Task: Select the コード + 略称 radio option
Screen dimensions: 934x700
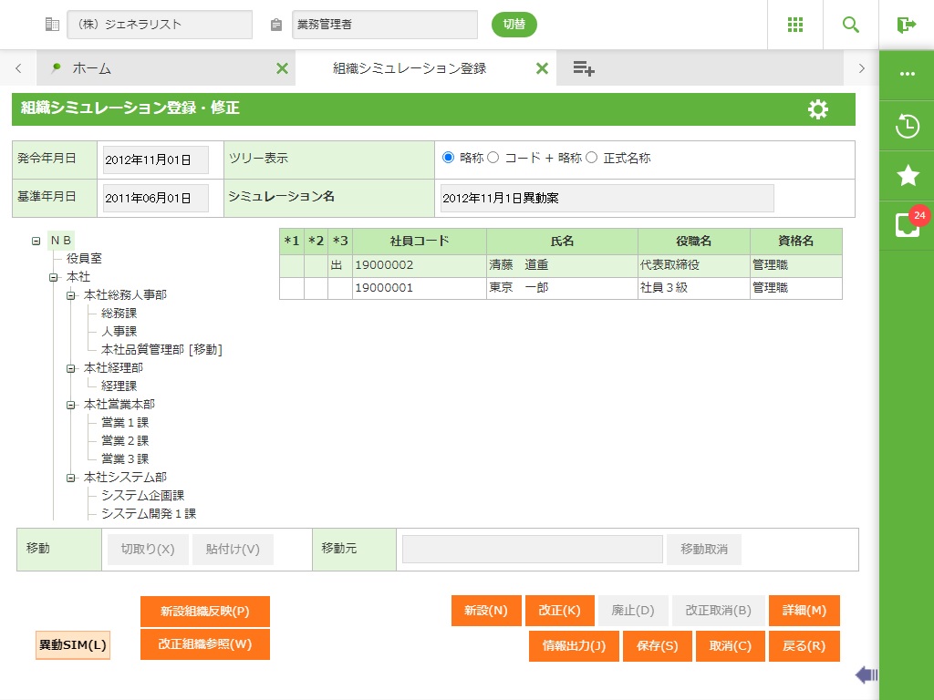Action: (x=493, y=158)
